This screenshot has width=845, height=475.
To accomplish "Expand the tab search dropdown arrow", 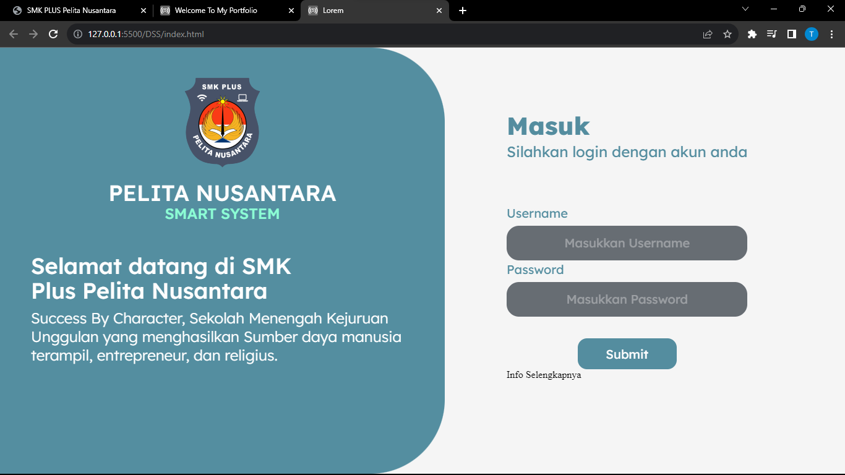I will pos(745,9).
